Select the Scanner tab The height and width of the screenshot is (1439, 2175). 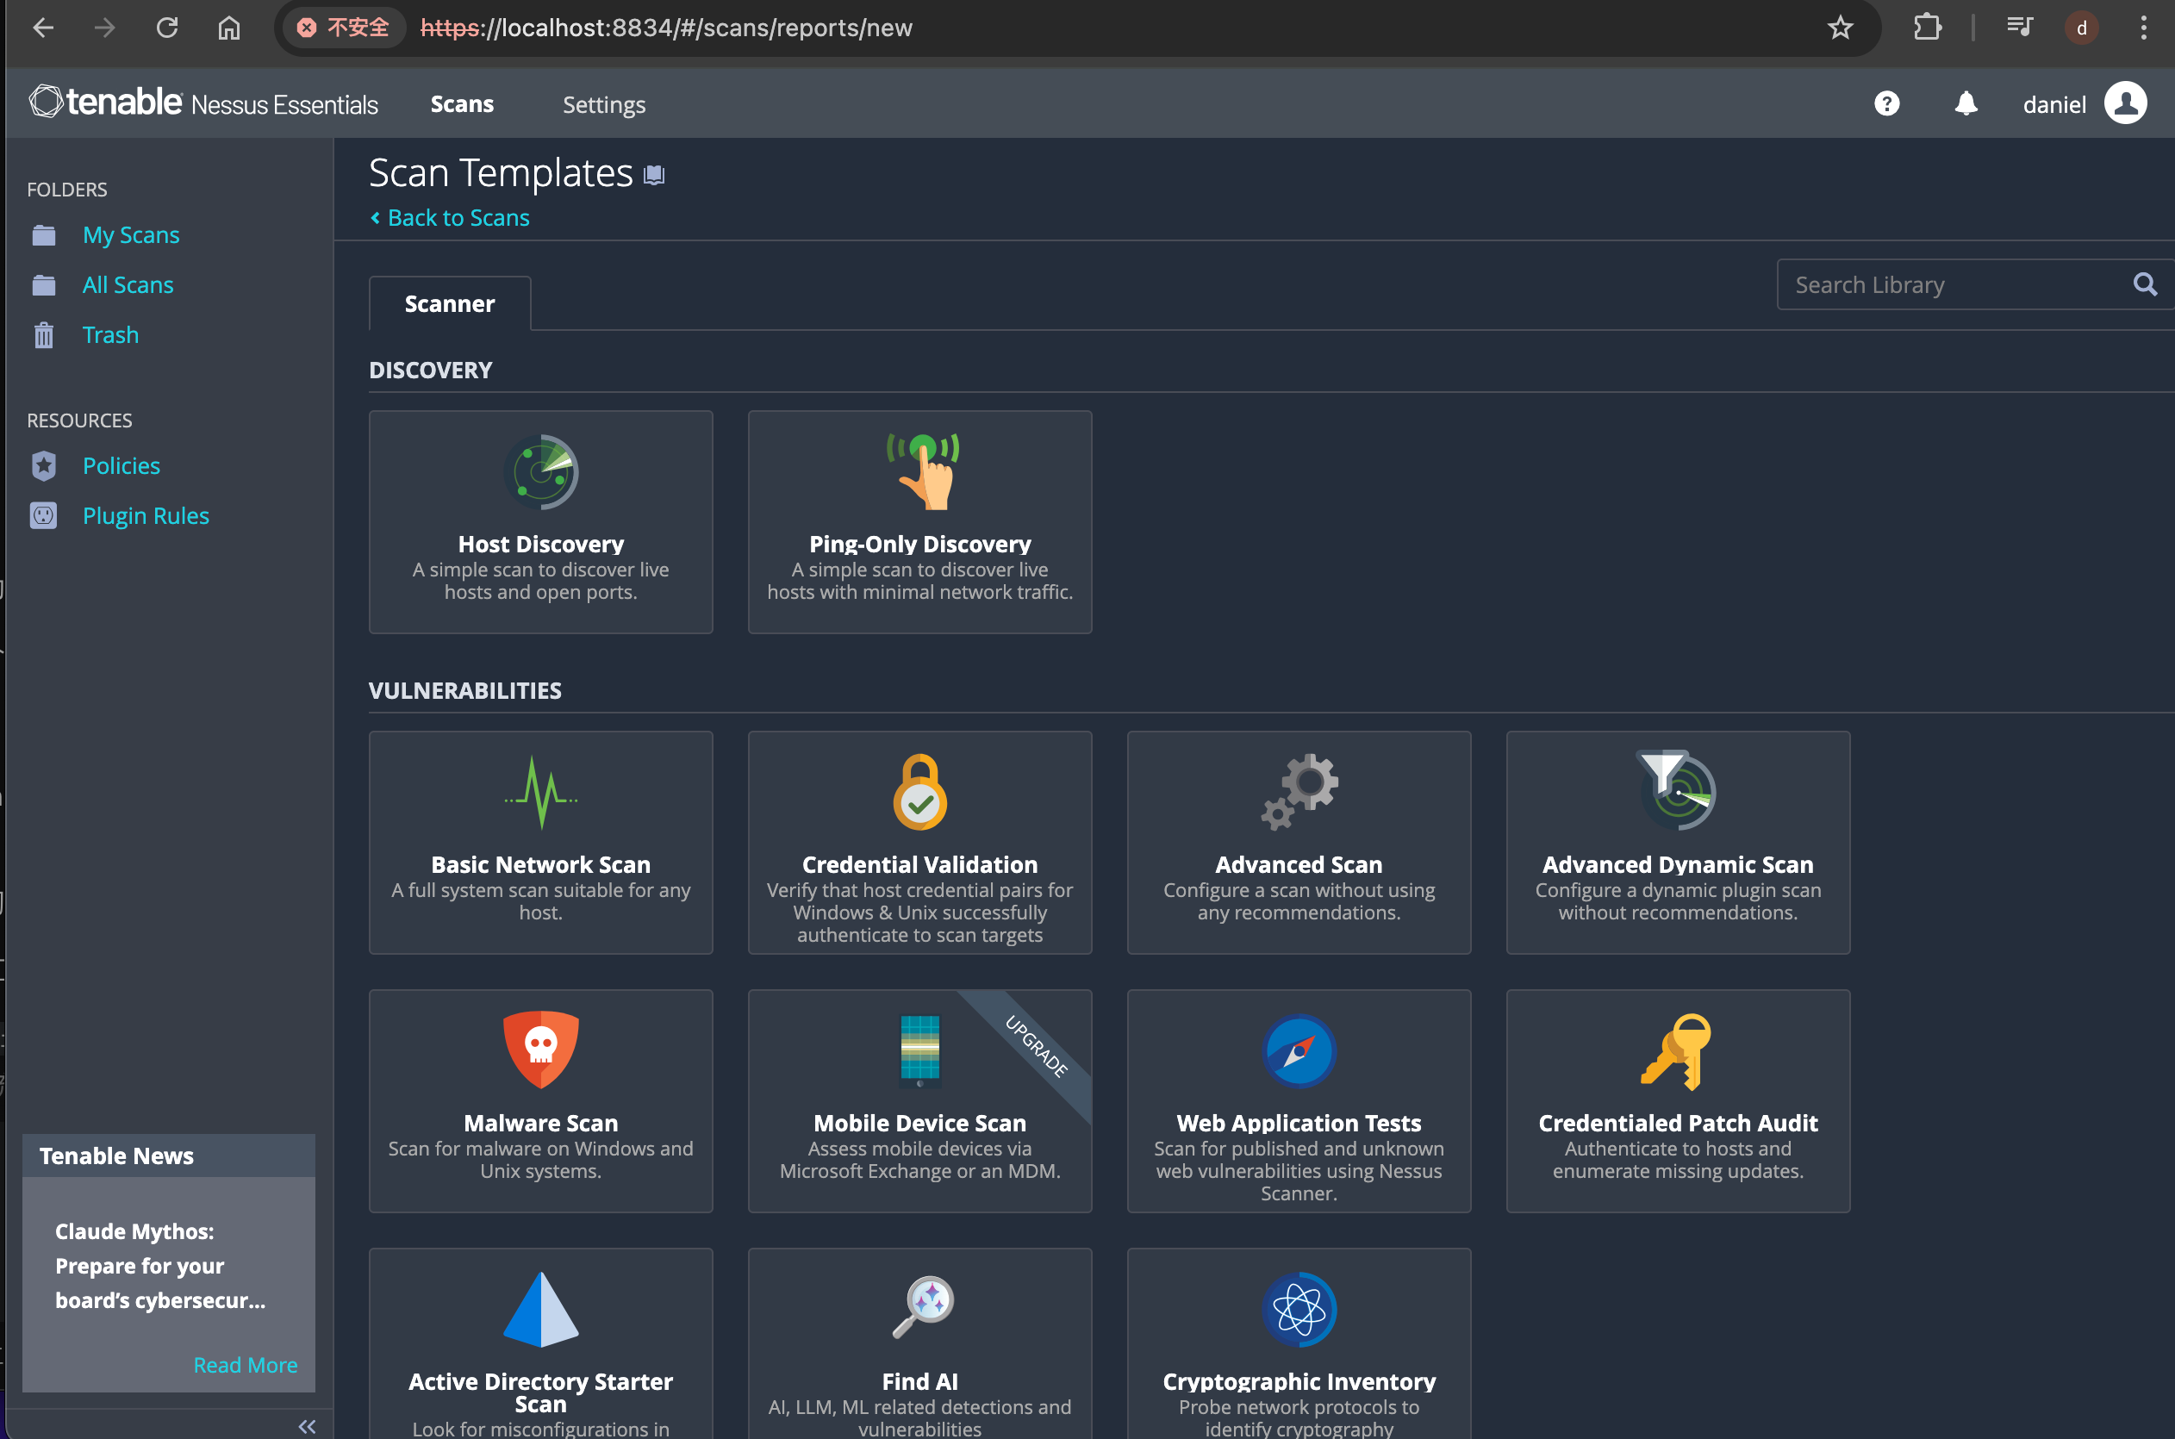450,304
